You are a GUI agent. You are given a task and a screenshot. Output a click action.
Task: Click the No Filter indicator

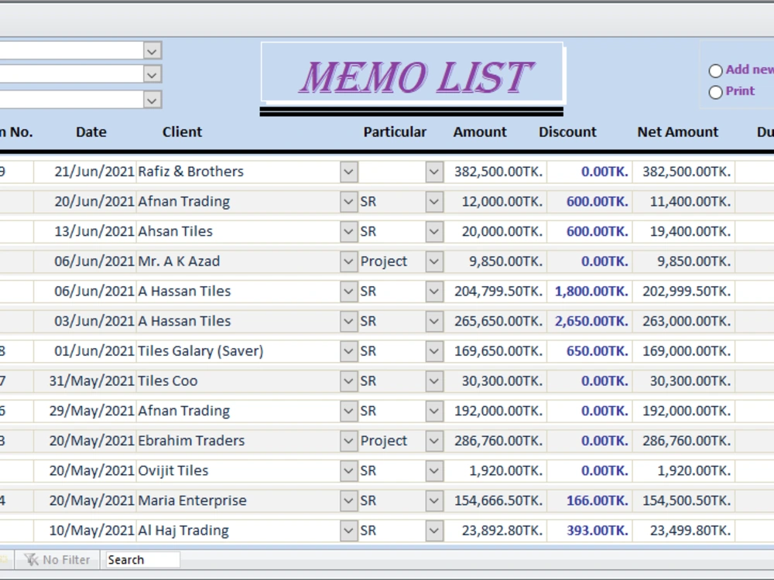[58, 560]
